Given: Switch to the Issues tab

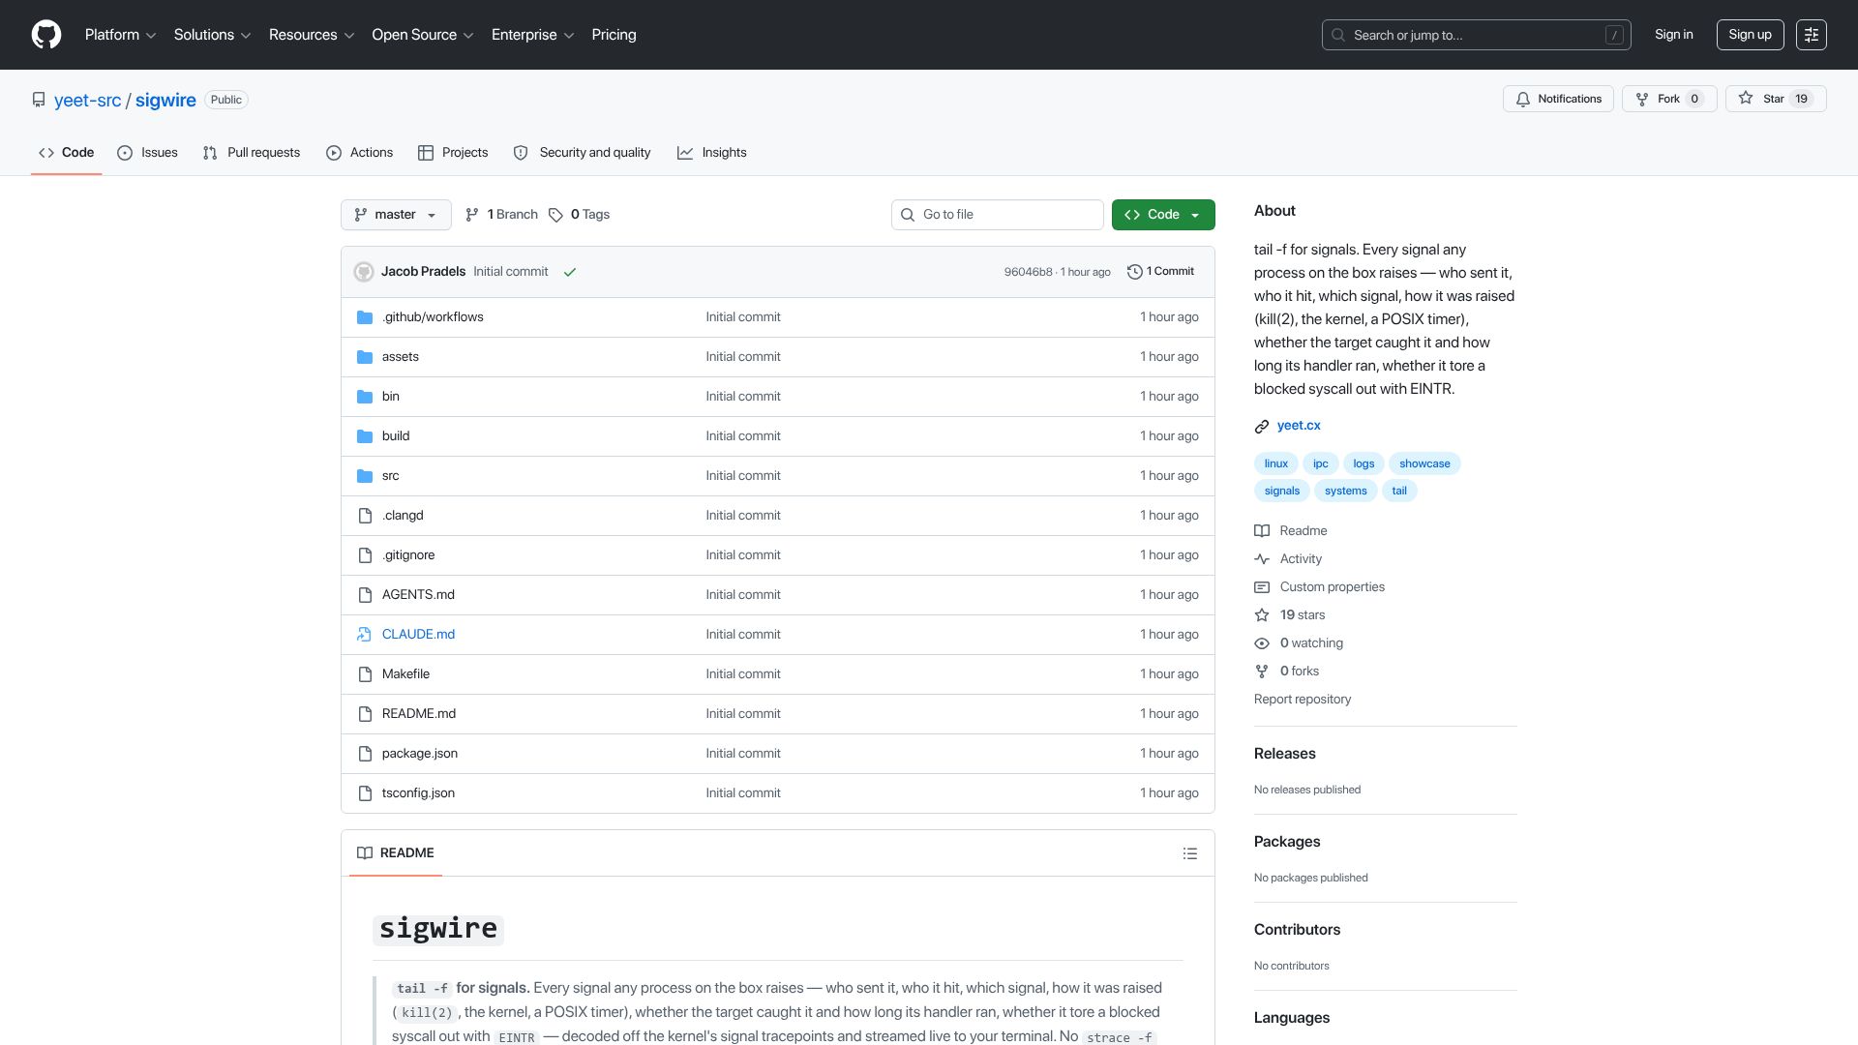Looking at the screenshot, I should click(x=147, y=153).
